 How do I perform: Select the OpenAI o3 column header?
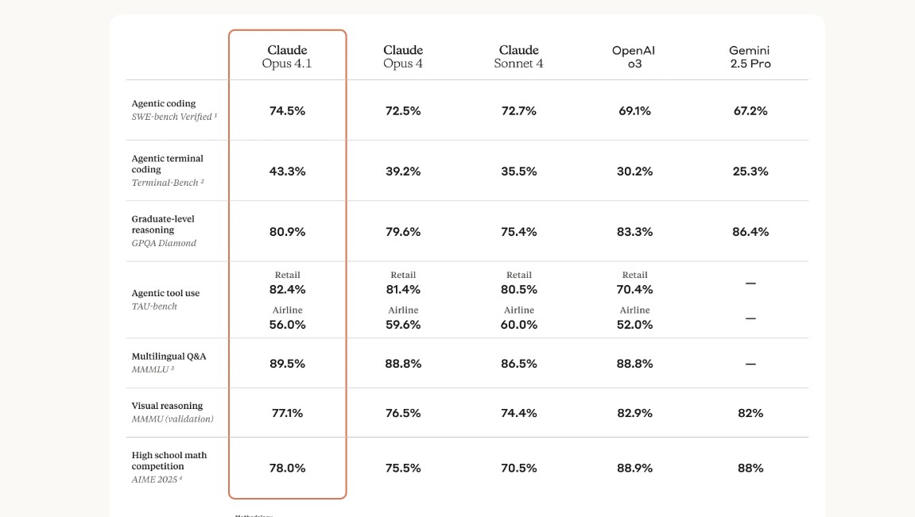[x=634, y=56]
